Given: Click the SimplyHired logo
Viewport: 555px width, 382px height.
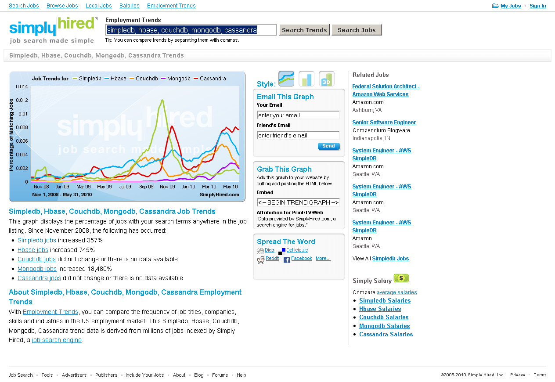Looking at the screenshot, I should [54, 30].
